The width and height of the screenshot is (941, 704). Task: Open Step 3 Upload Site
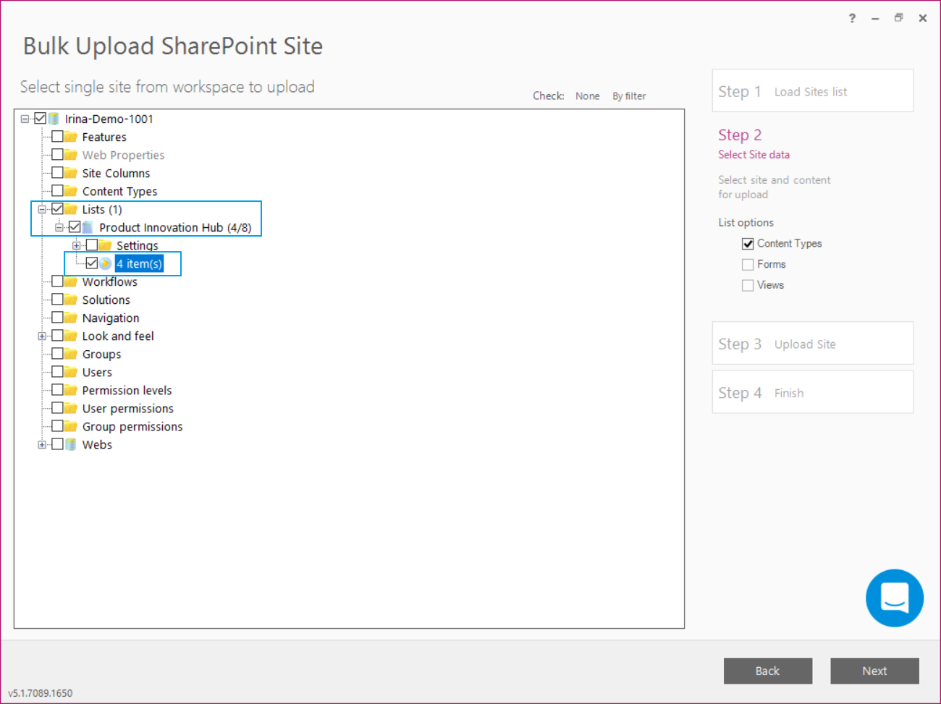click(812, 343)
